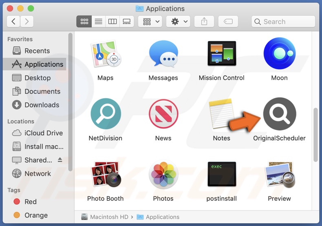
Task: Open the Preview application
Action: point(280,174)
